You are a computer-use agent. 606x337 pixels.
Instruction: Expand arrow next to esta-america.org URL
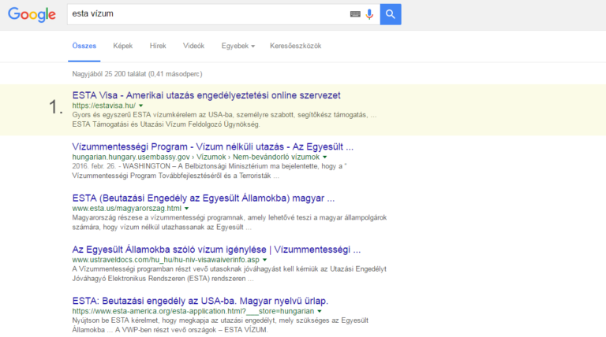coord(320,311)
